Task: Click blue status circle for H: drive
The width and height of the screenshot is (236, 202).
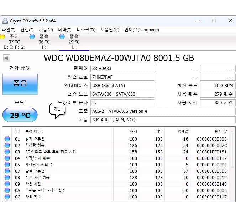Action: 32,36
